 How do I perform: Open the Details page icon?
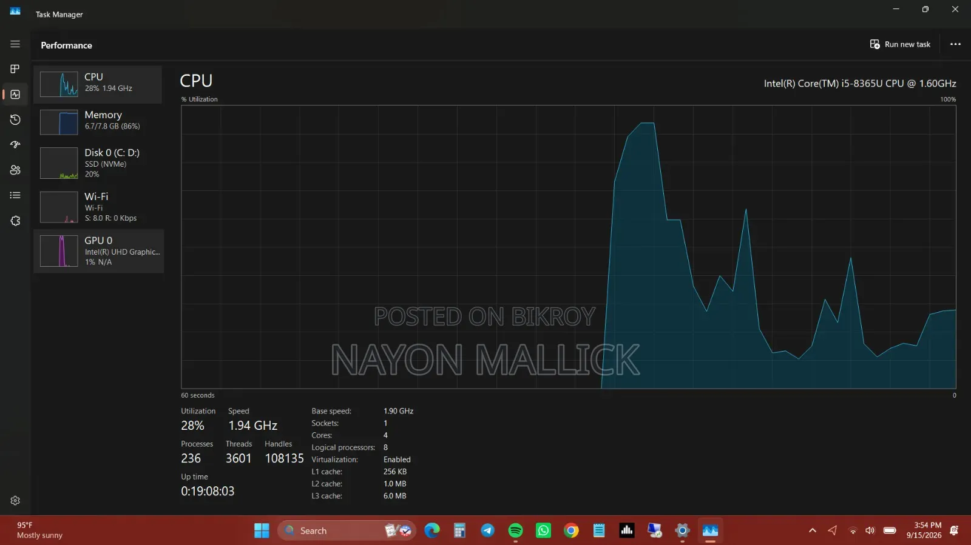(15, 195)
